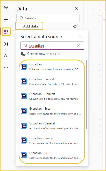The width and height of the screenshot is (106, 171).
Task: Focus the Data pane Search field
Action: 48,18
